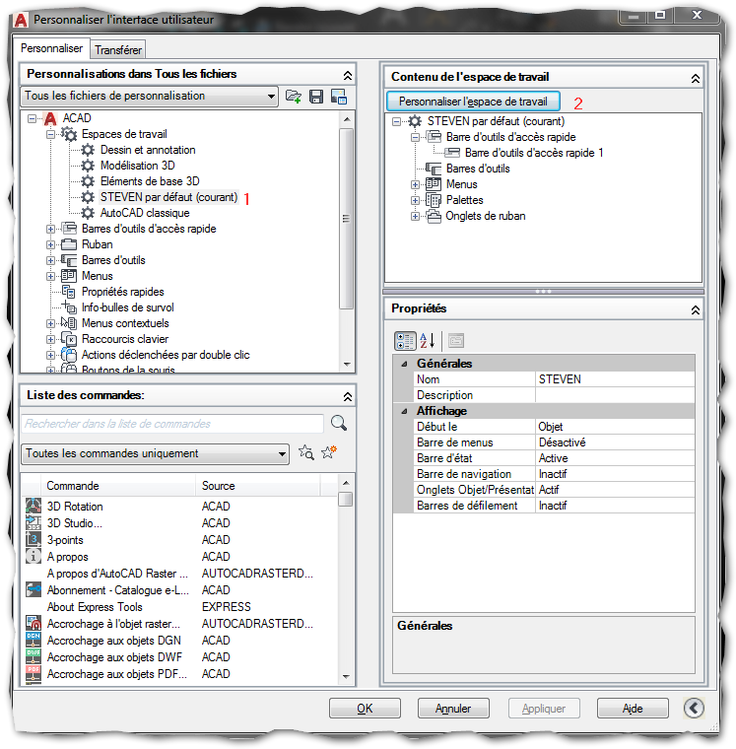This screenshot has height=749, width=736.
Task: Click the 3D Studio command icon
Action: click(33, 522)
